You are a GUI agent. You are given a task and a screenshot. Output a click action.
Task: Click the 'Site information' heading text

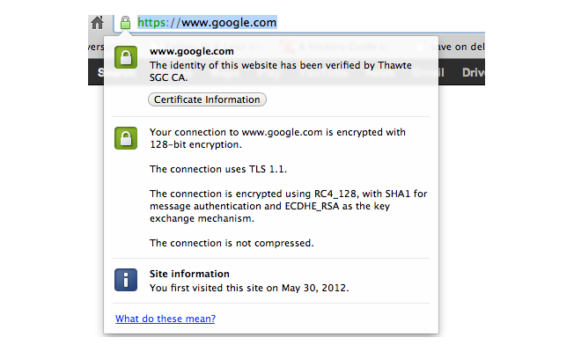[189, 274]
